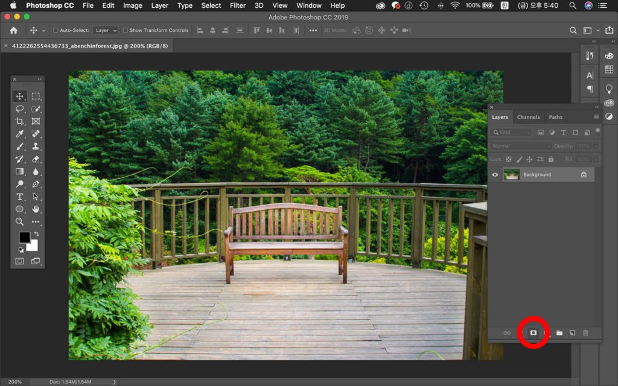Swap foreground and background colors

(x=36, y=234)
